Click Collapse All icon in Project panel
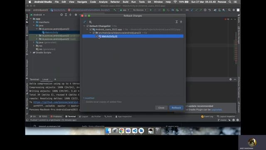This screenshot has height=150, width=266. pos(70,15)
